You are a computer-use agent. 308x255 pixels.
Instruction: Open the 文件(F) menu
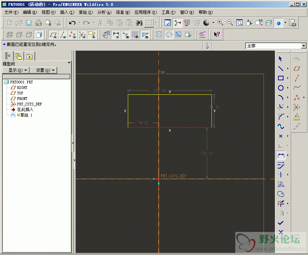[x=11, y=12]
